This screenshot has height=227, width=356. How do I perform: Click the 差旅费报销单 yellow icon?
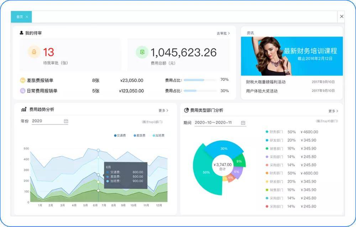(22, 80)
